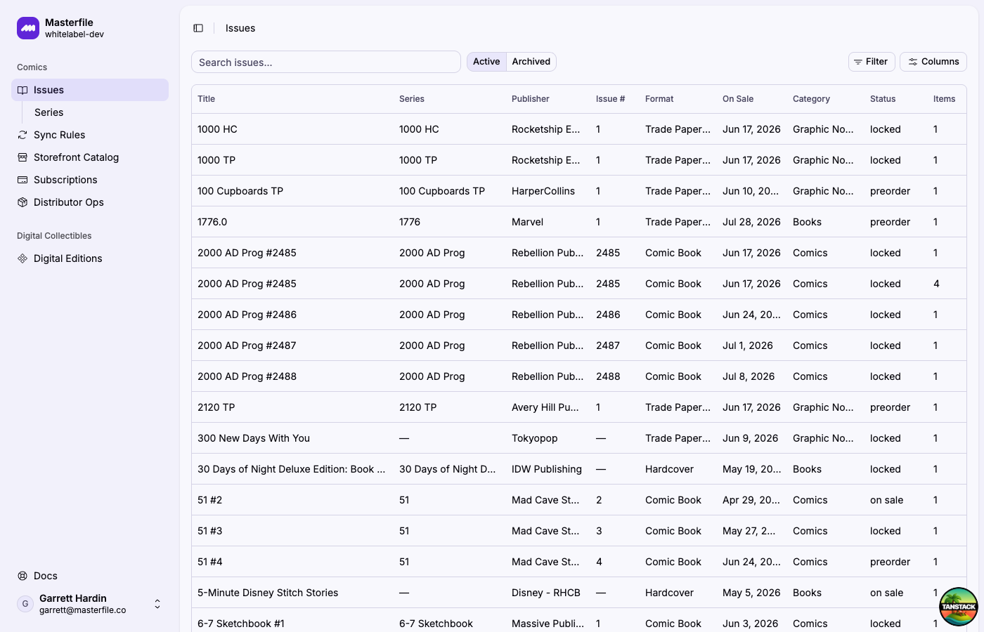Open the 1776.0 issue row
The height and width of the screenshot is (632, 984).
578,222
